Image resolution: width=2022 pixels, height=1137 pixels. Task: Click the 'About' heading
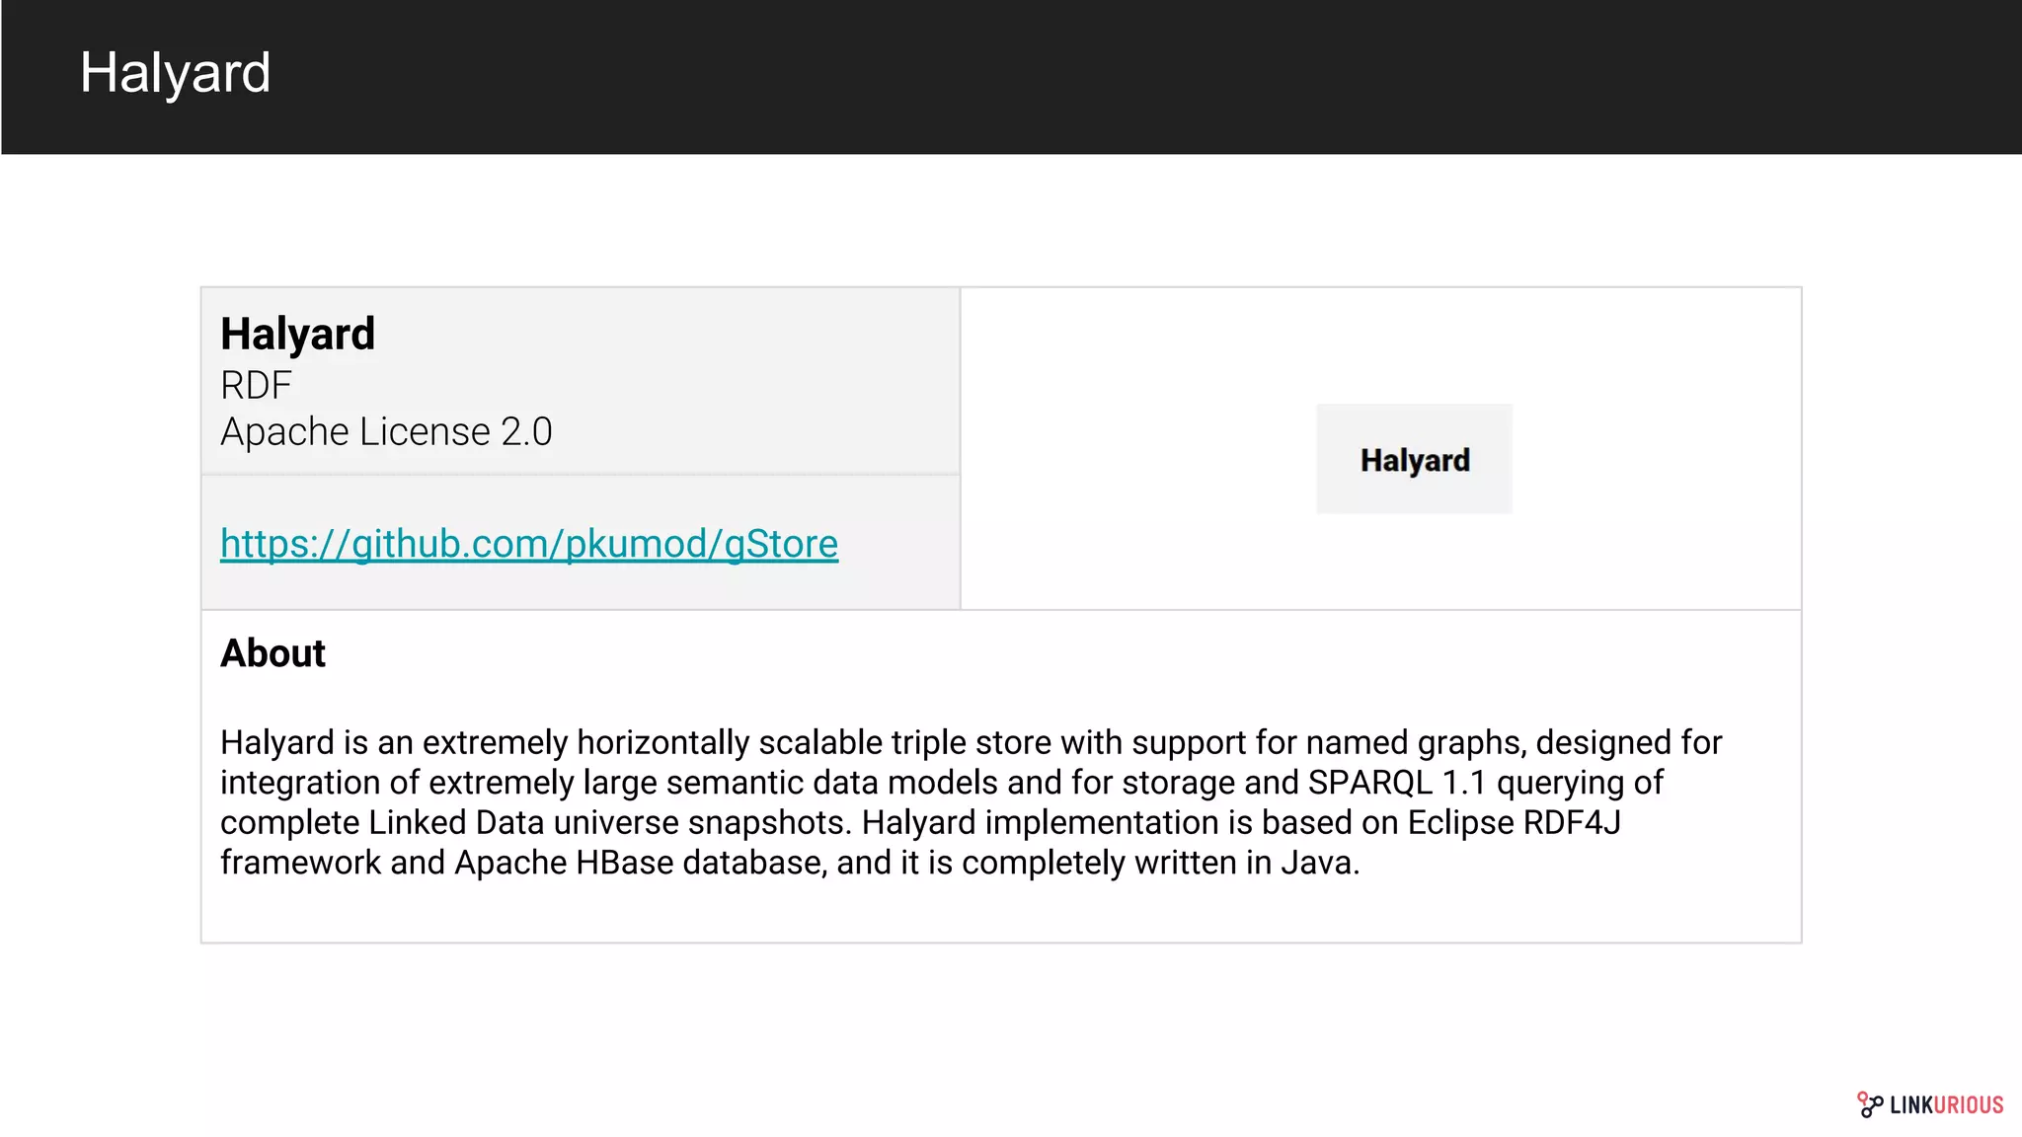(x=272, y=653)
